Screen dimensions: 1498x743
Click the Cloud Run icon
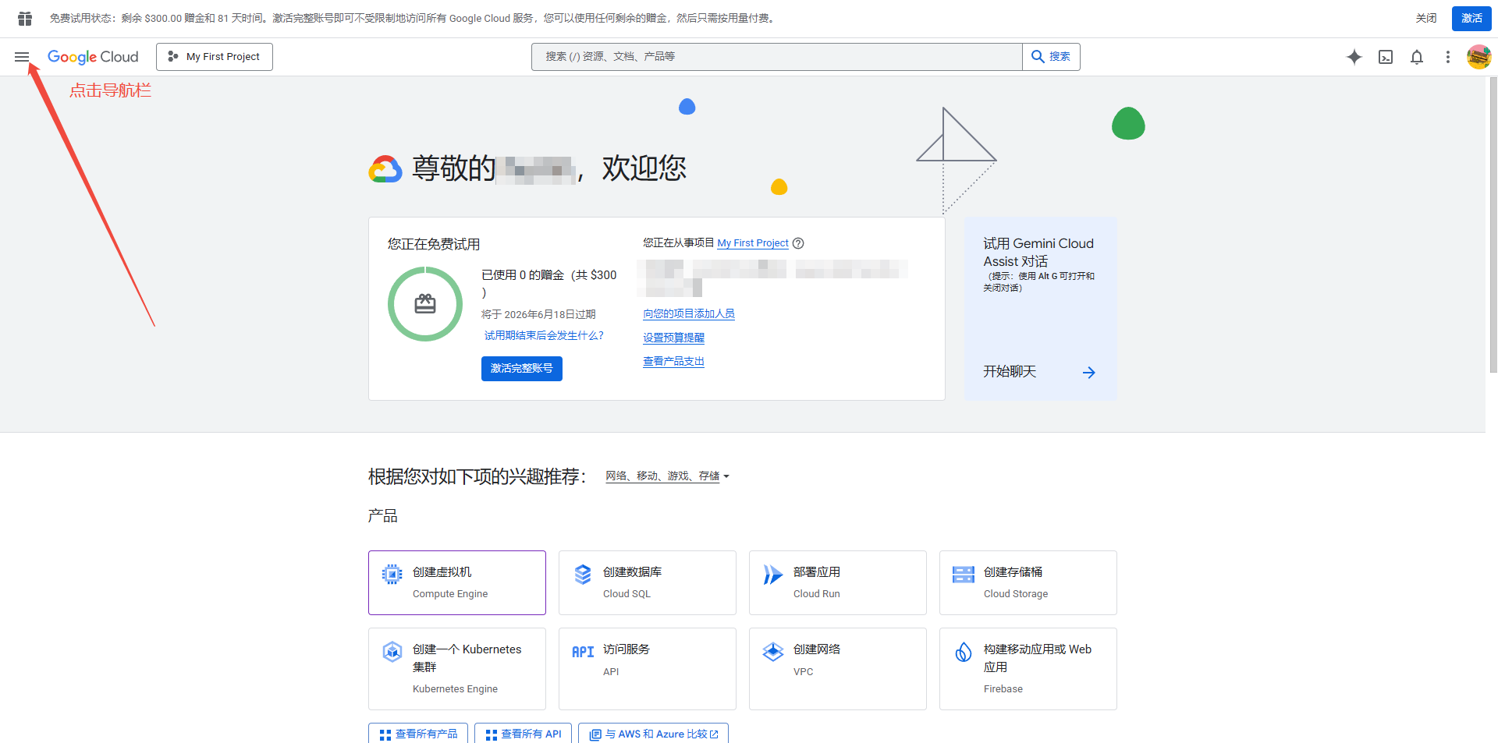(x=772, y=575)
